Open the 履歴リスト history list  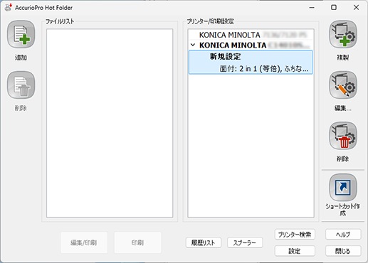tap(204, 242)
